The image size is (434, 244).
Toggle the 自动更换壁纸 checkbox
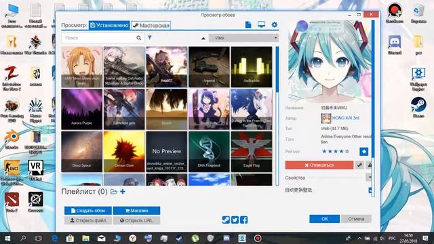370,190
